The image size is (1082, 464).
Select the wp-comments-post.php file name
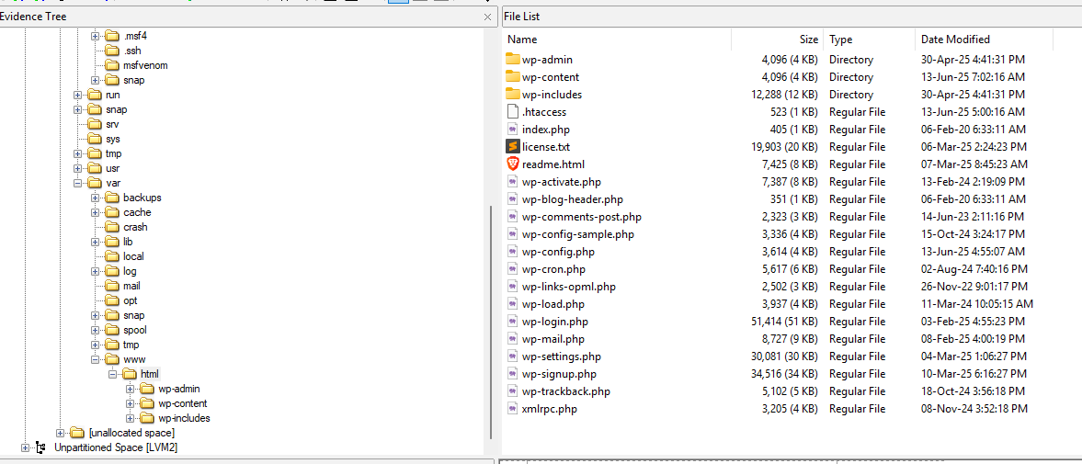(x=582, y=217)
